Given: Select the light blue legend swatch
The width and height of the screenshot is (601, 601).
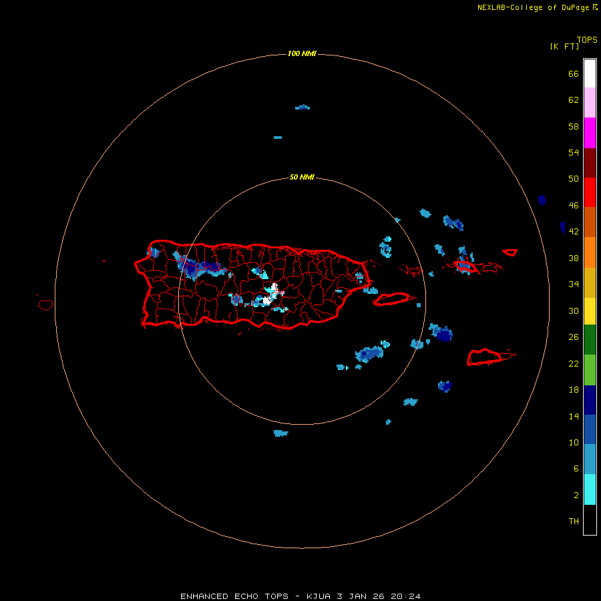Looking at the screenshot, I should tap(590, 459).
